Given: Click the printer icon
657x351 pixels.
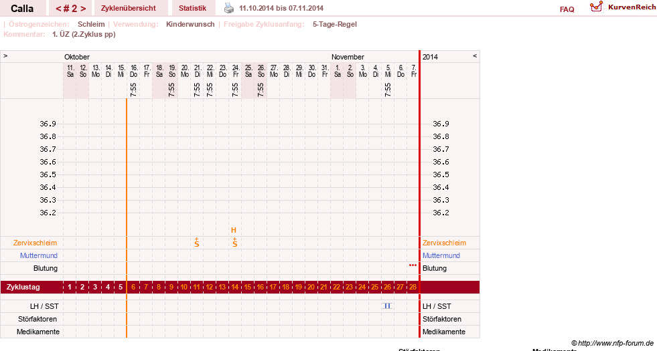Looking at the screenshot, I should click(229, 8).
